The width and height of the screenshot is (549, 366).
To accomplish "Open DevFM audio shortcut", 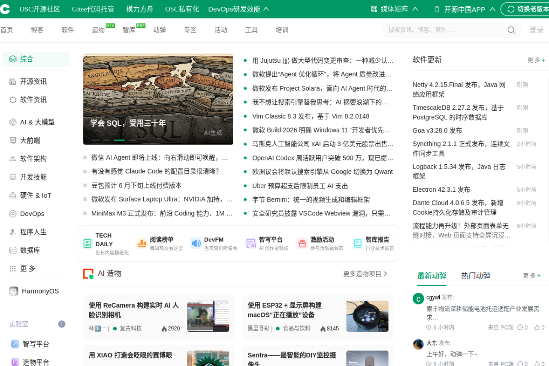I will [x=214, y=244].
